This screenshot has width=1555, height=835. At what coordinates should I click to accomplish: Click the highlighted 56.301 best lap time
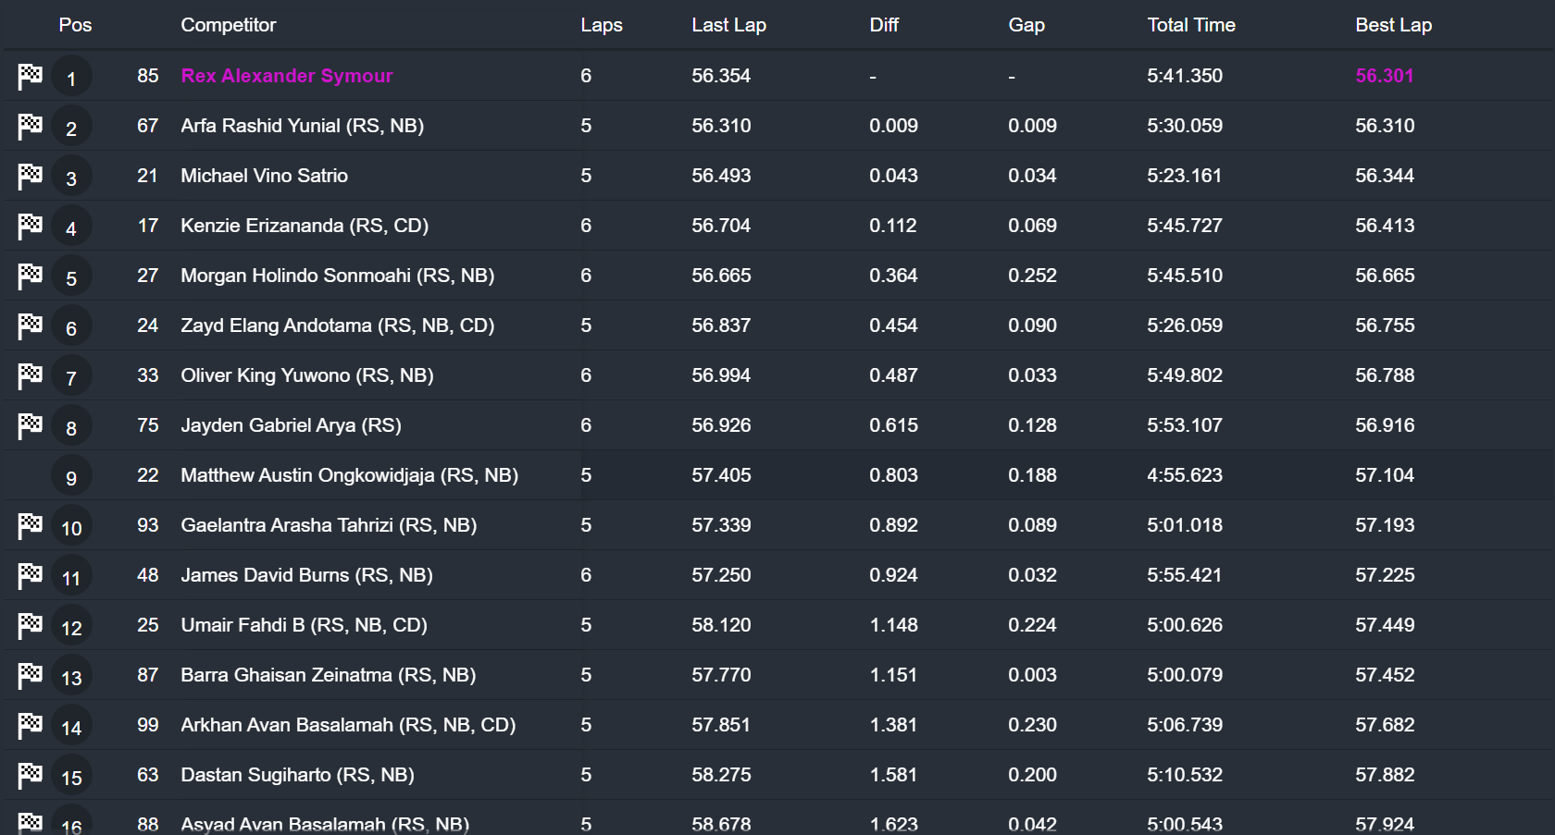1384,76
